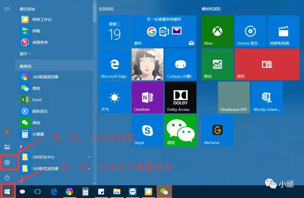This screenshot has width=304, height=198.
Task: Expand the 展开 list of recent apps
Action: pos(26,53)
